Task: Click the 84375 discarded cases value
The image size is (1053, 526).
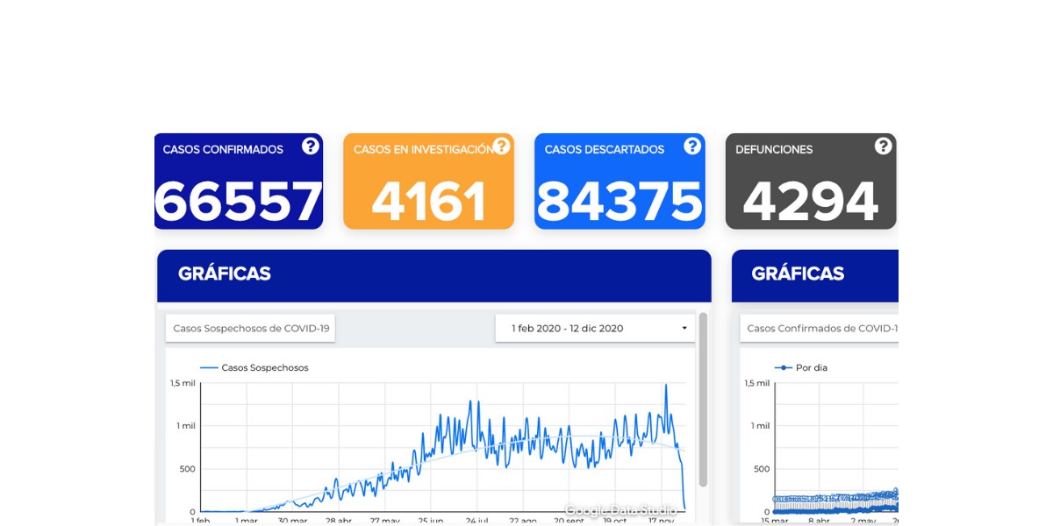Action: tap(620, 202)
